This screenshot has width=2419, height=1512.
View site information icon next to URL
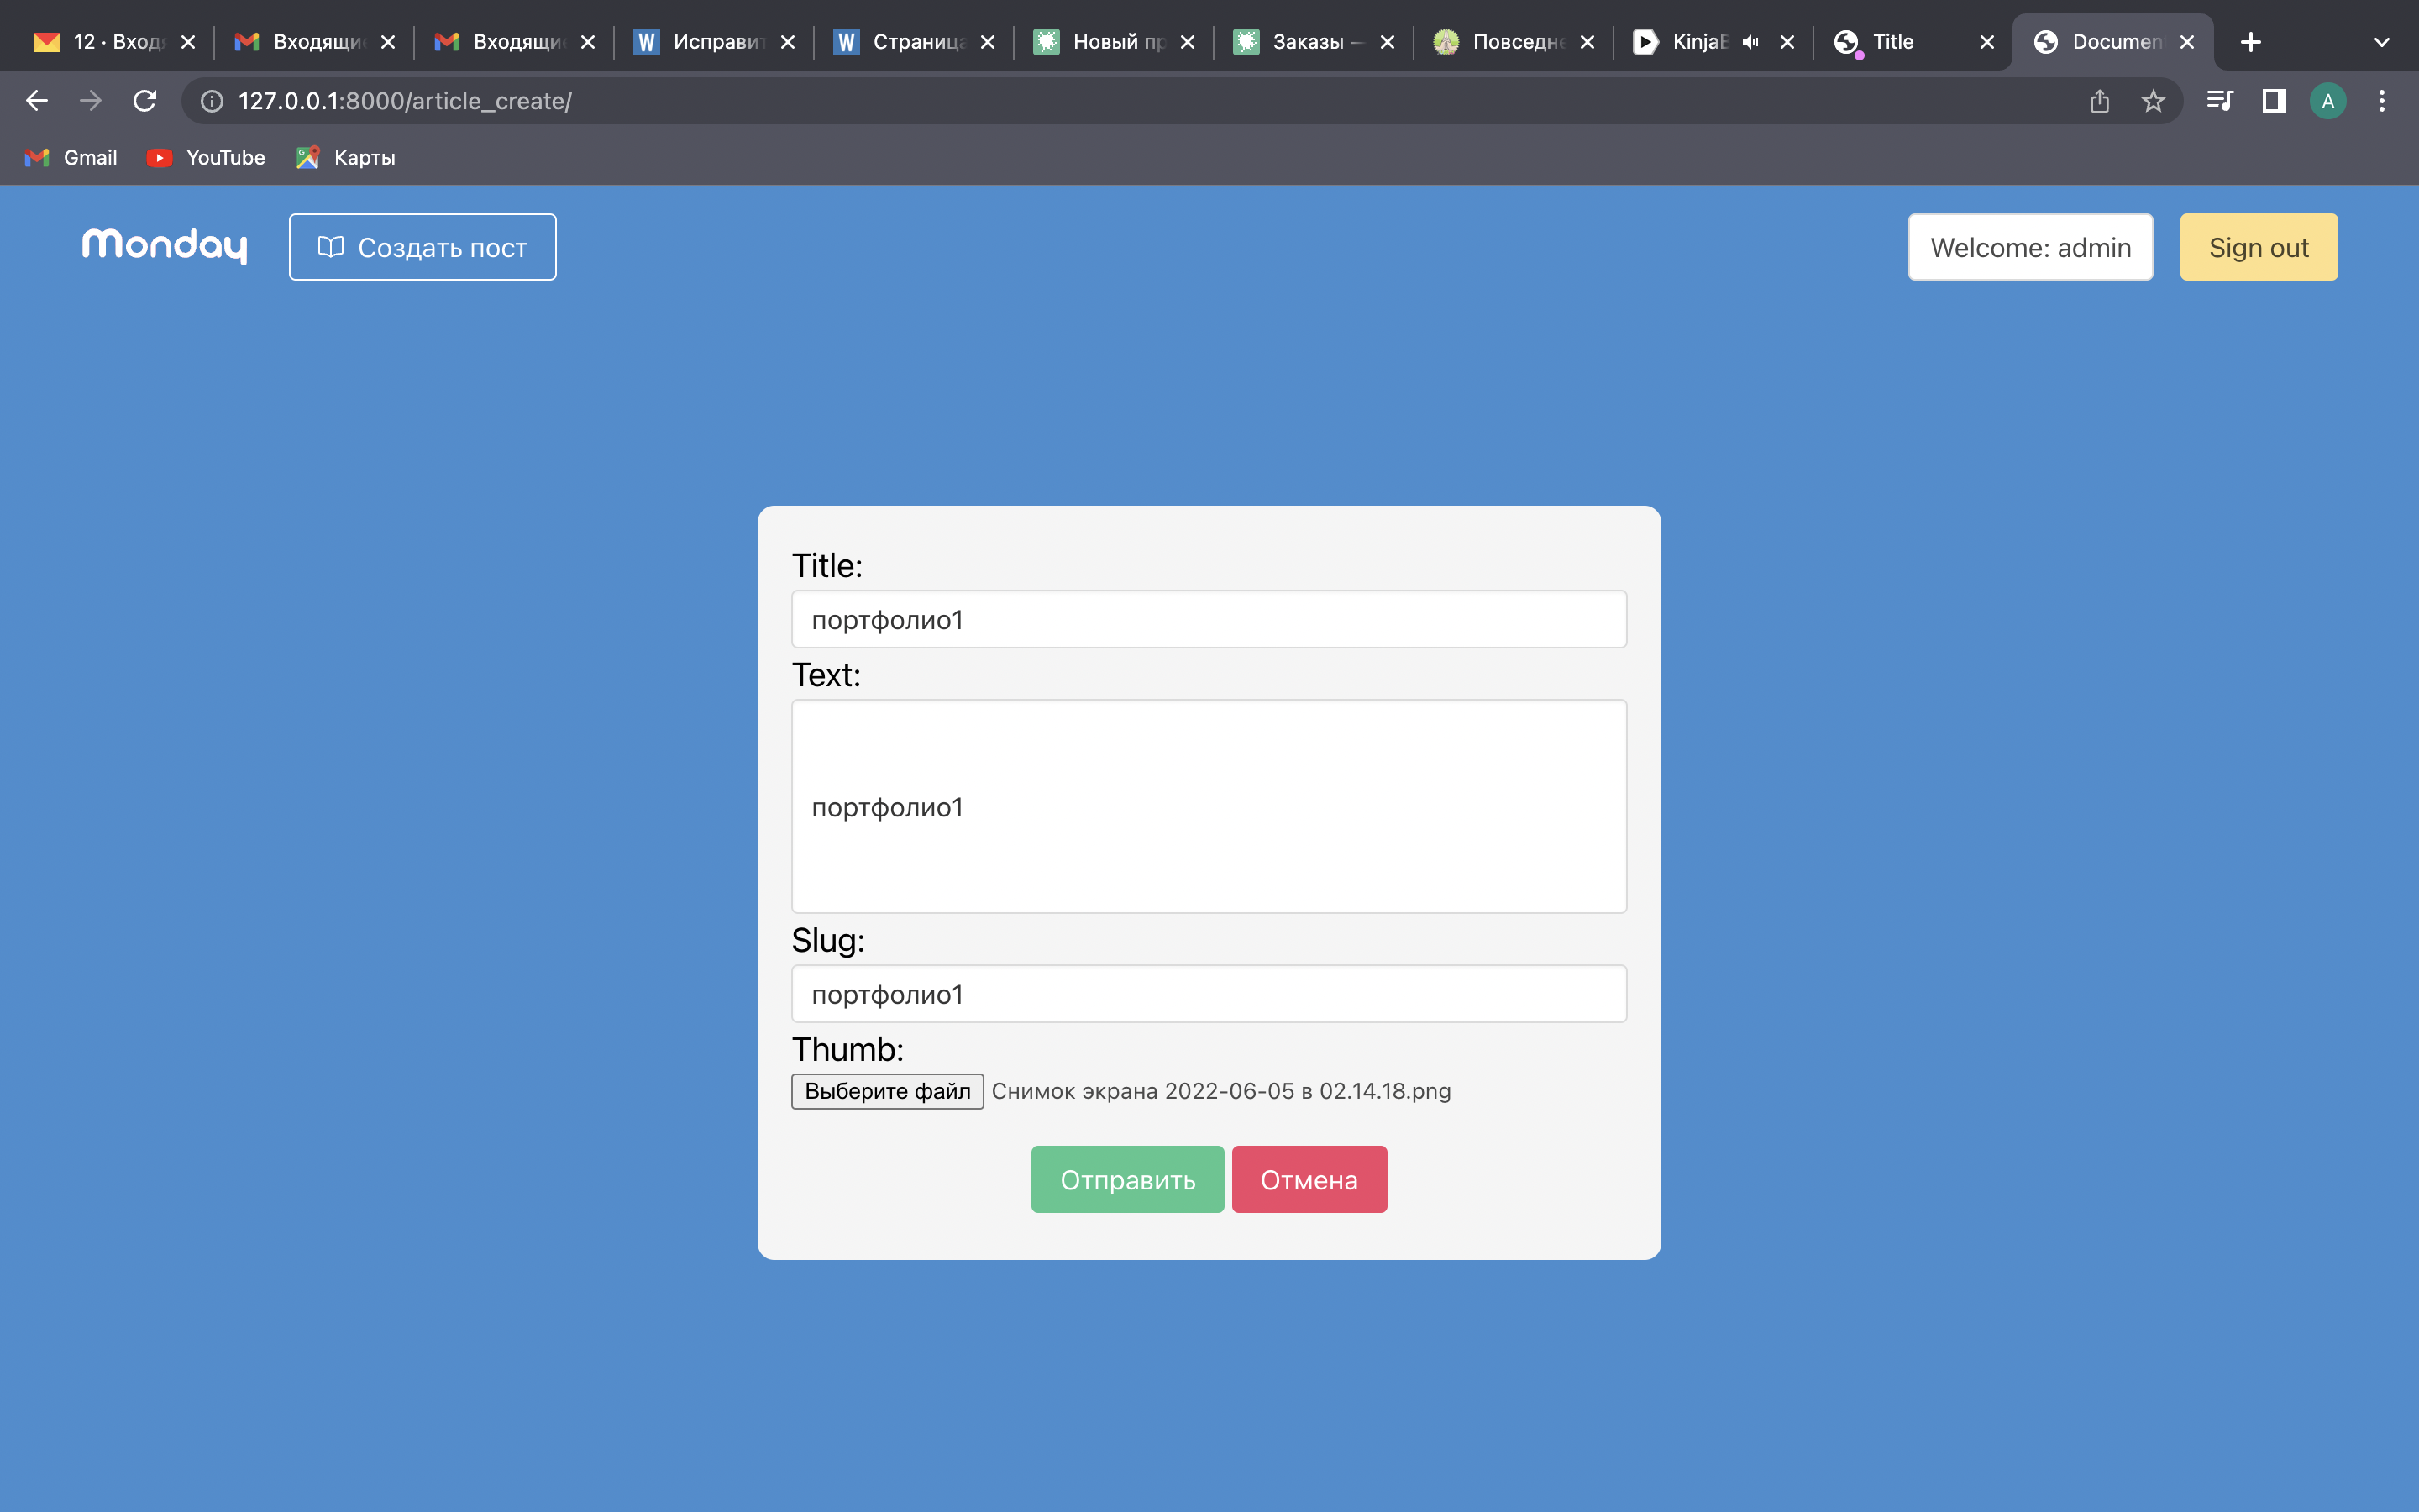pos(212,101)
